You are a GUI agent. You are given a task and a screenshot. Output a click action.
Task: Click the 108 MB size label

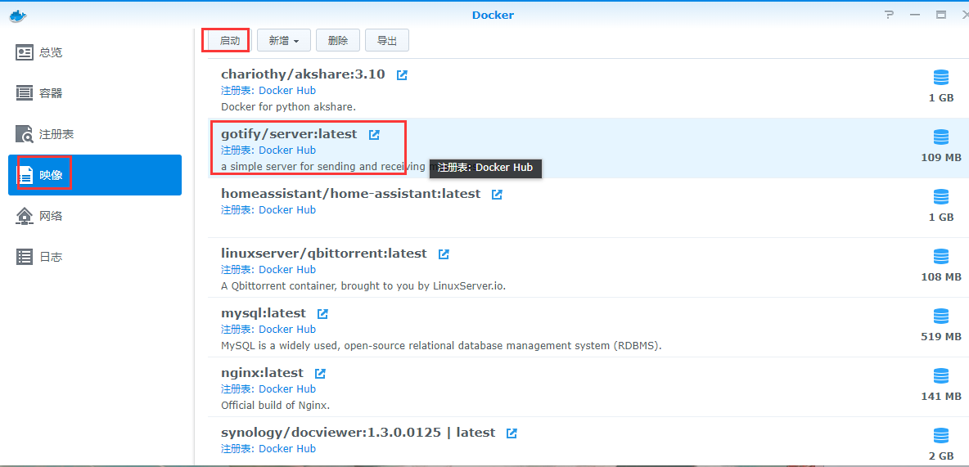(x=940, y=276)
